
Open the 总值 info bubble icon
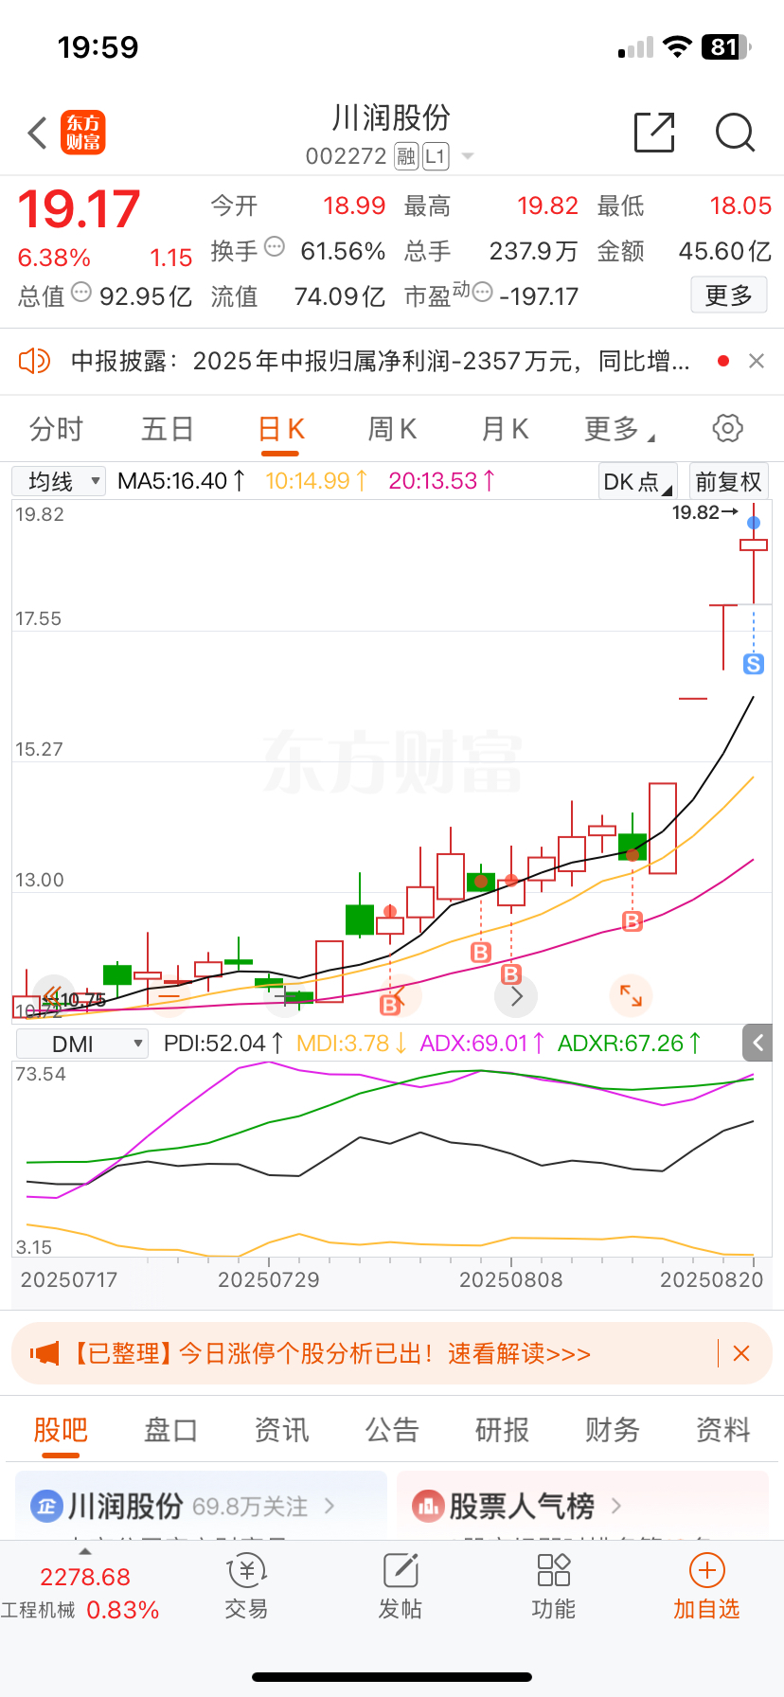coord(81,293)
